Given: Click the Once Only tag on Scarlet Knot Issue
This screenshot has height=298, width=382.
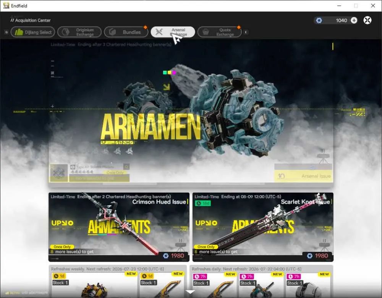Looking at the screenshot, I should 206,246.
